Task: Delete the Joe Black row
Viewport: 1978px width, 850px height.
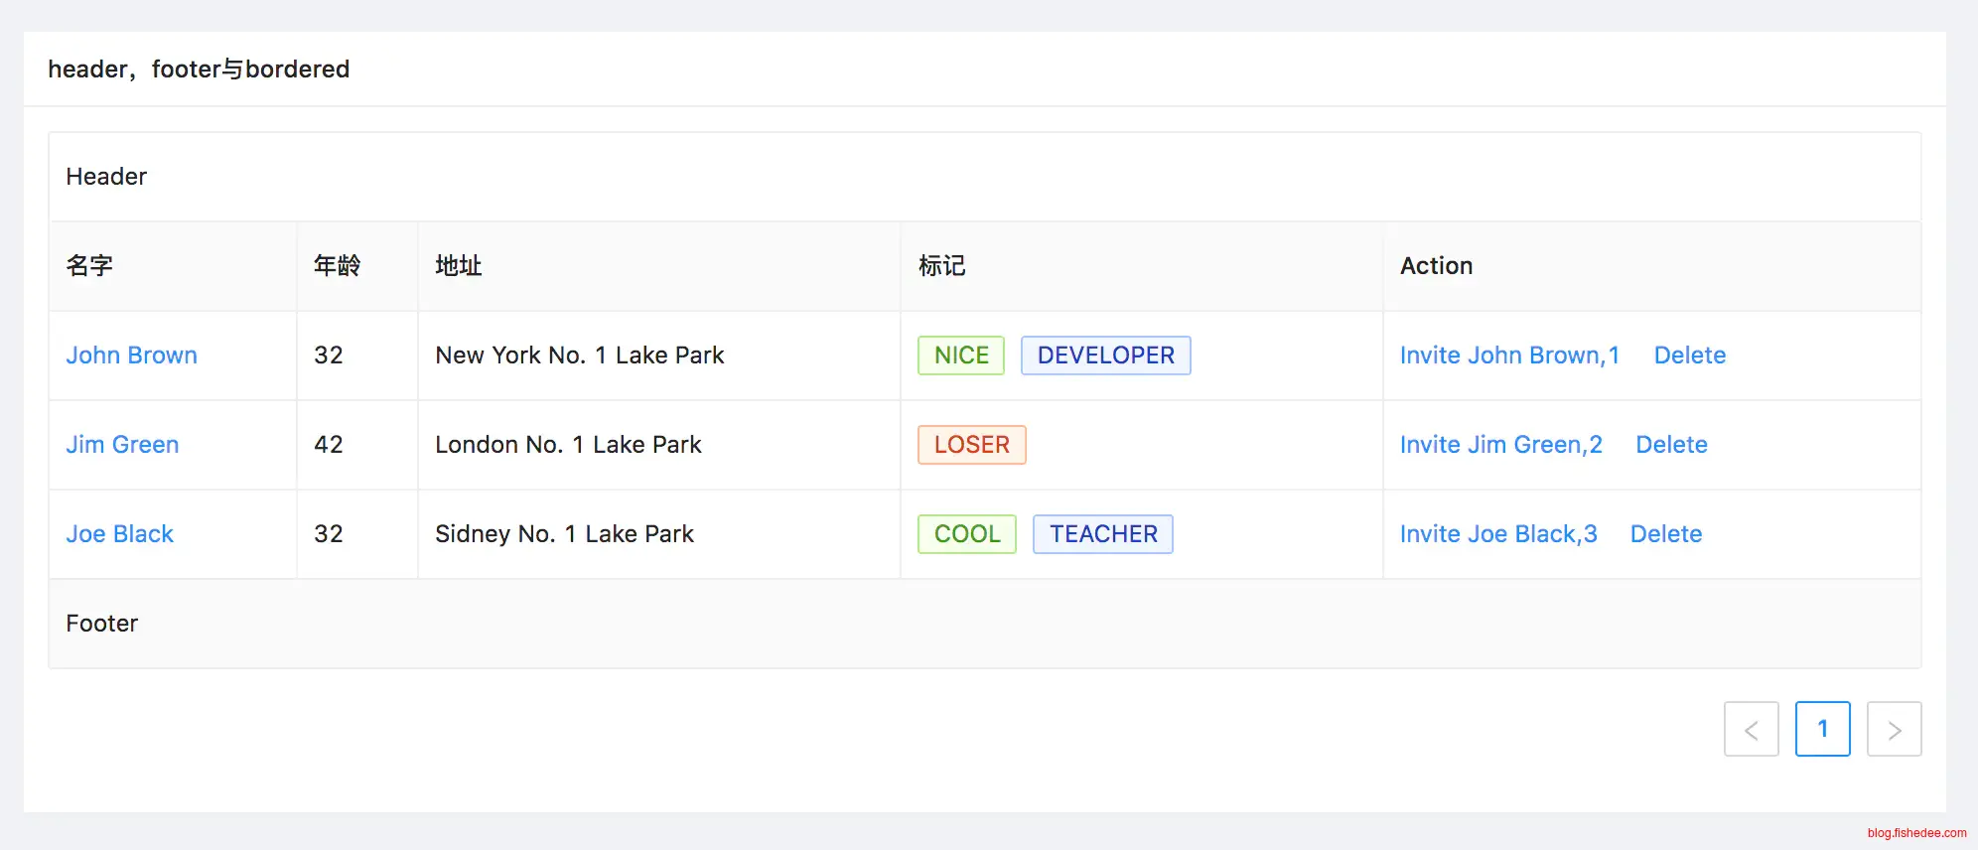Action: coord(1665,534)
